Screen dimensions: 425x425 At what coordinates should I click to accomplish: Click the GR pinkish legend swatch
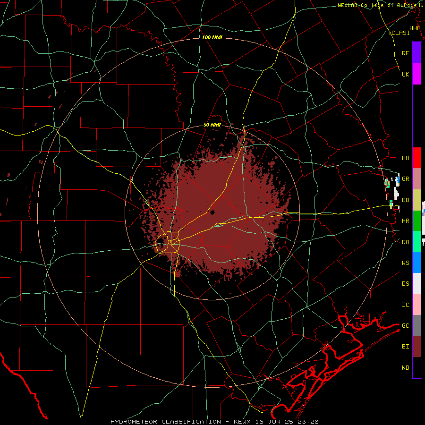417,178
